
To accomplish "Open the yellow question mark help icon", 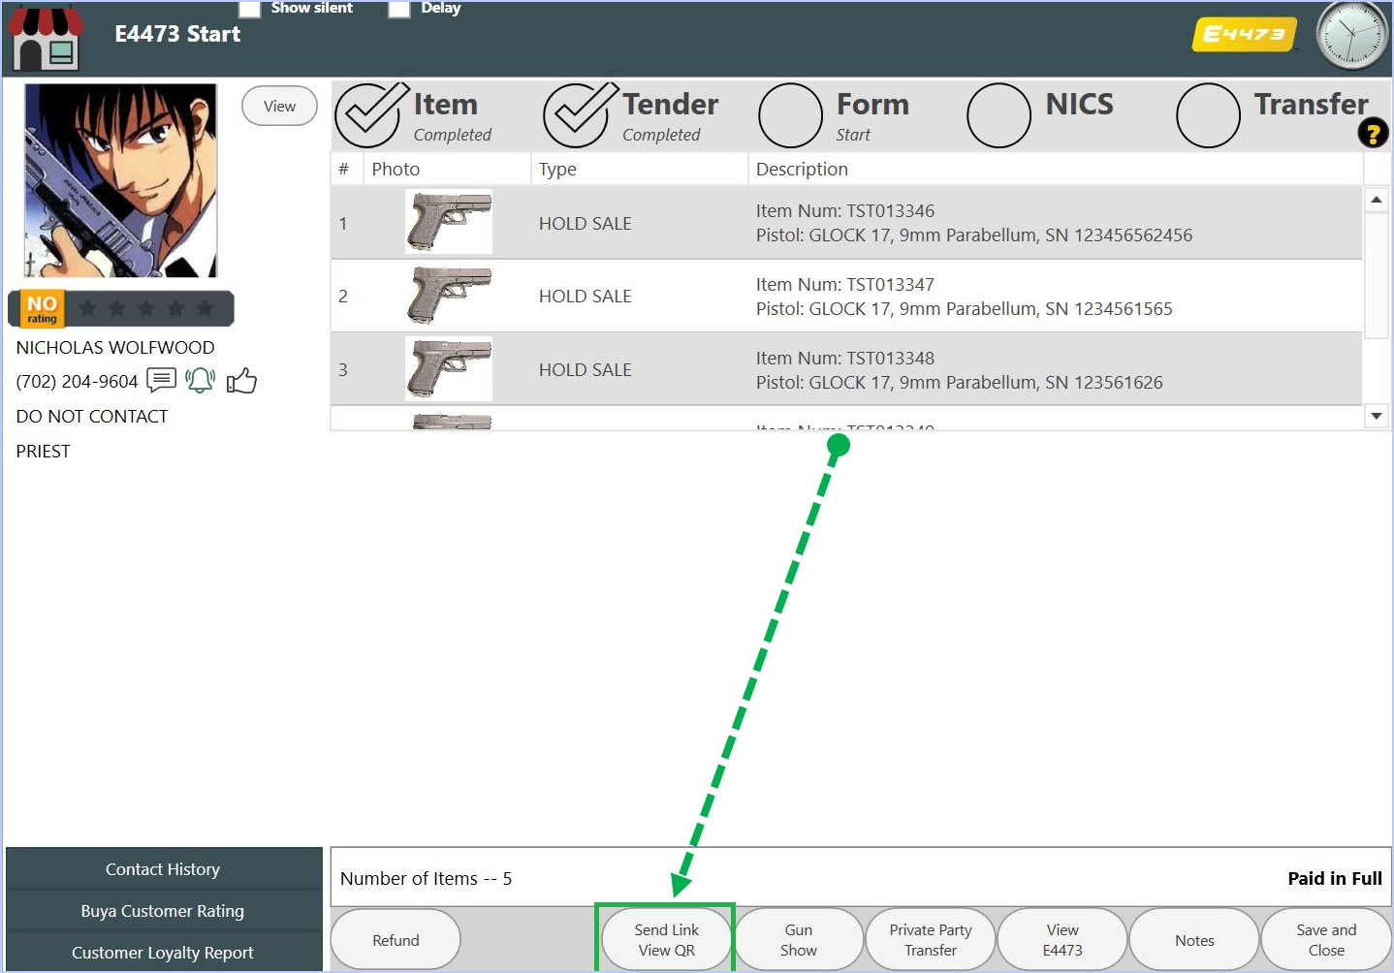I will coord(1373,133).
